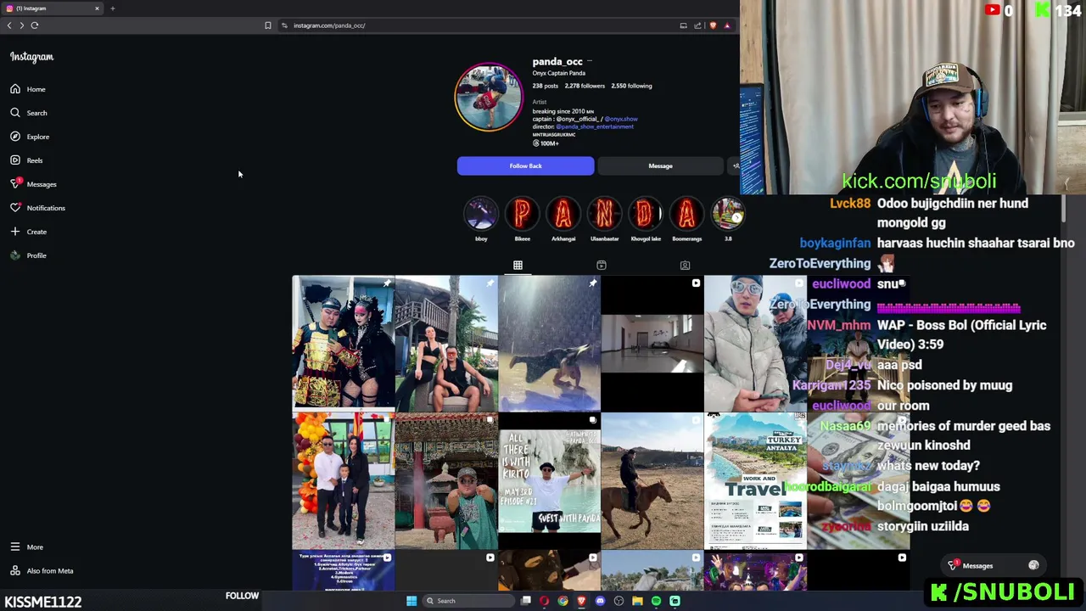
Task: Switch to the Posts grid tab
Action: pyautogui.click(x=518, y=266)
